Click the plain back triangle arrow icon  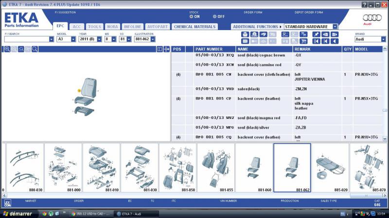335,41
